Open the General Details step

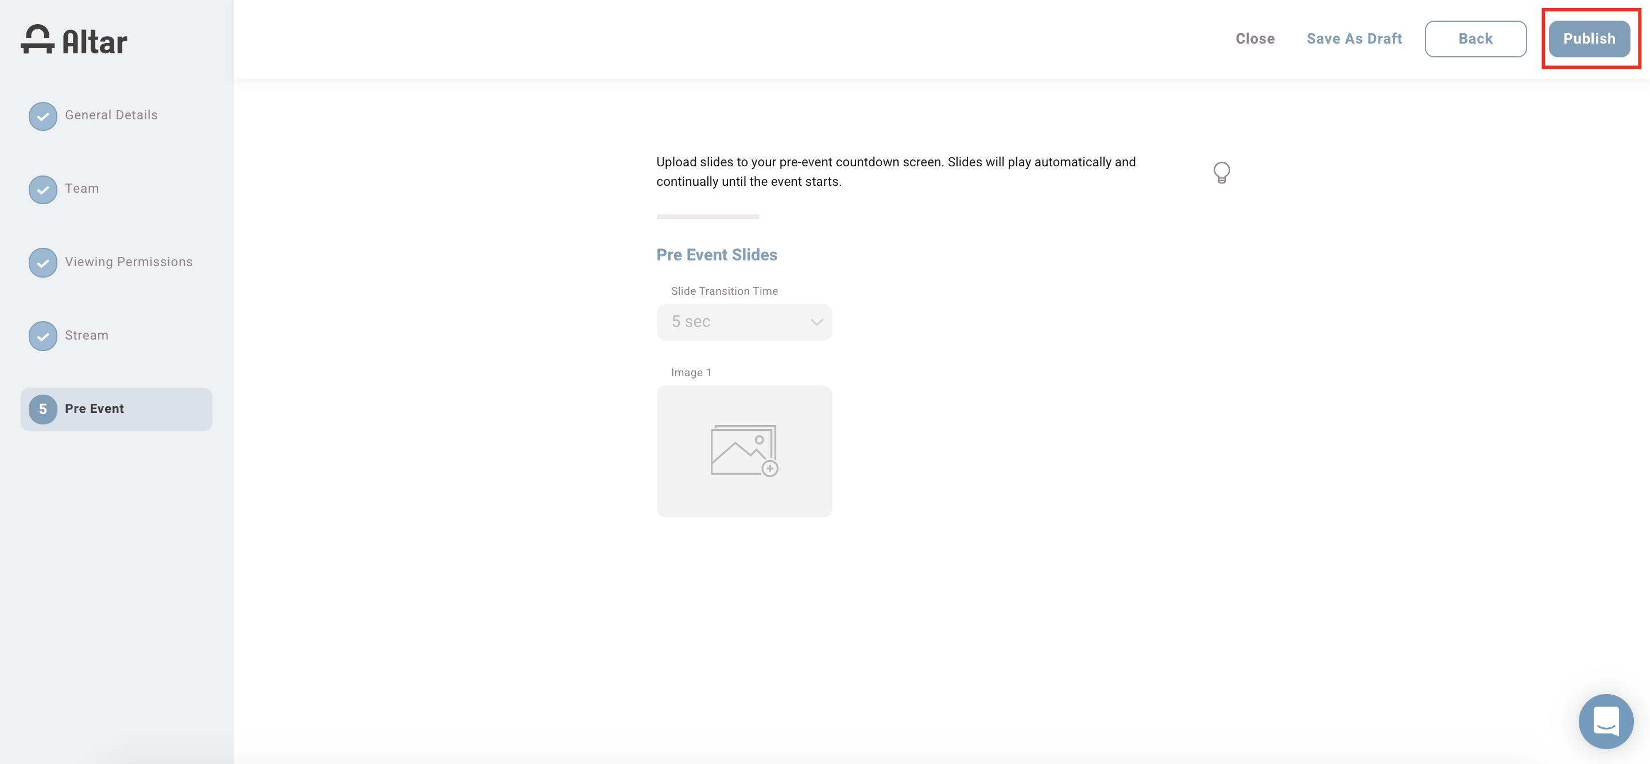(x=111, y=115)
